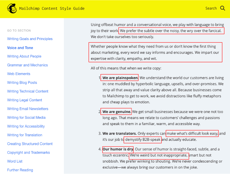The image size is (230, 174).
Task: Open Writing for Social Media
Action: tap(26, 118)
